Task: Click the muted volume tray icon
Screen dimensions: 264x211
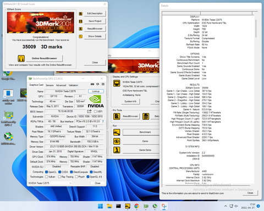Action: tap(237, 206)
